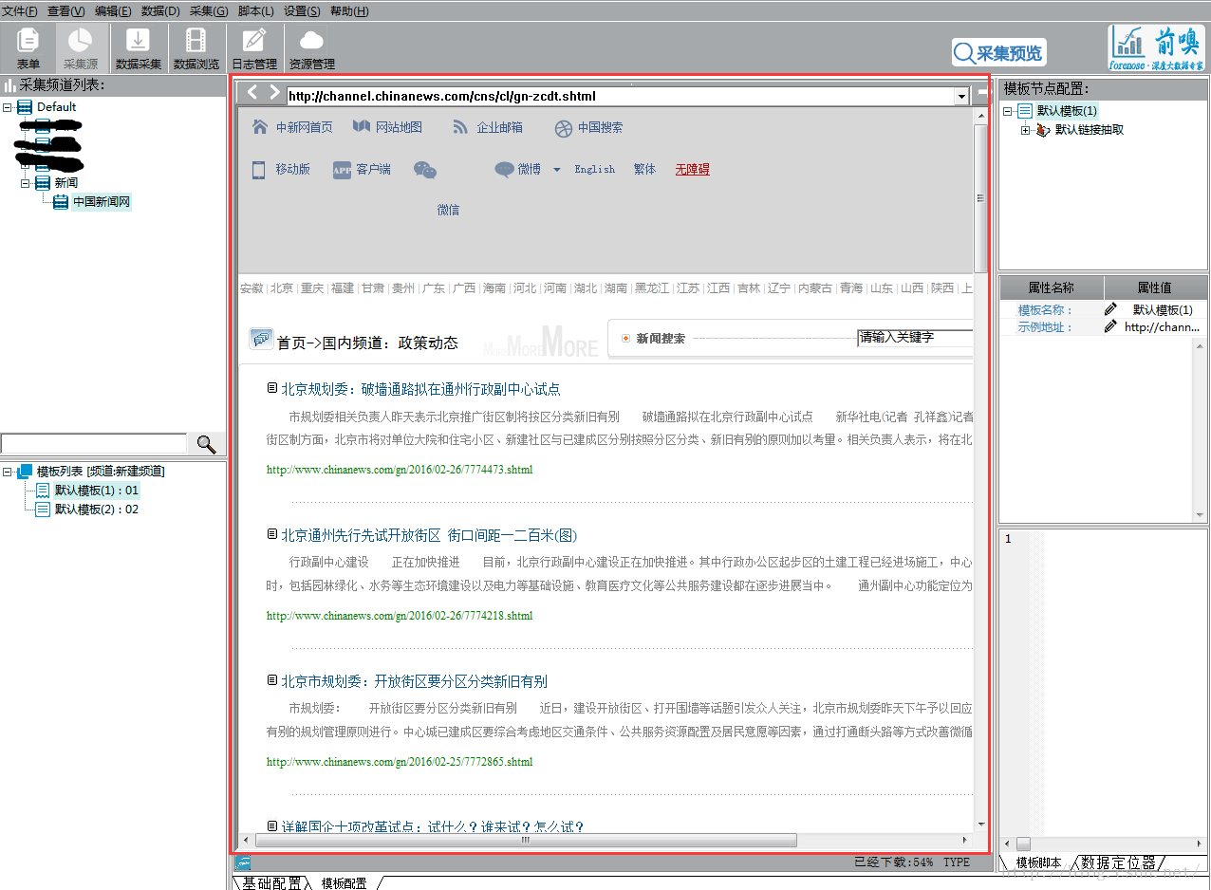
Task: Click the 属性值 column header
Action: 1155,288
